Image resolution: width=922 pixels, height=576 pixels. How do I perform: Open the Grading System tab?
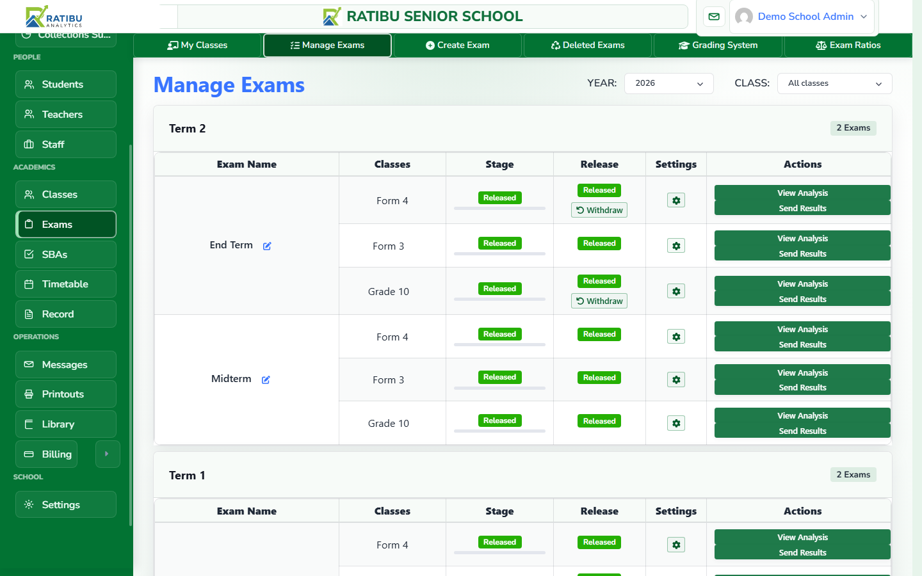[x=718, y=45]
